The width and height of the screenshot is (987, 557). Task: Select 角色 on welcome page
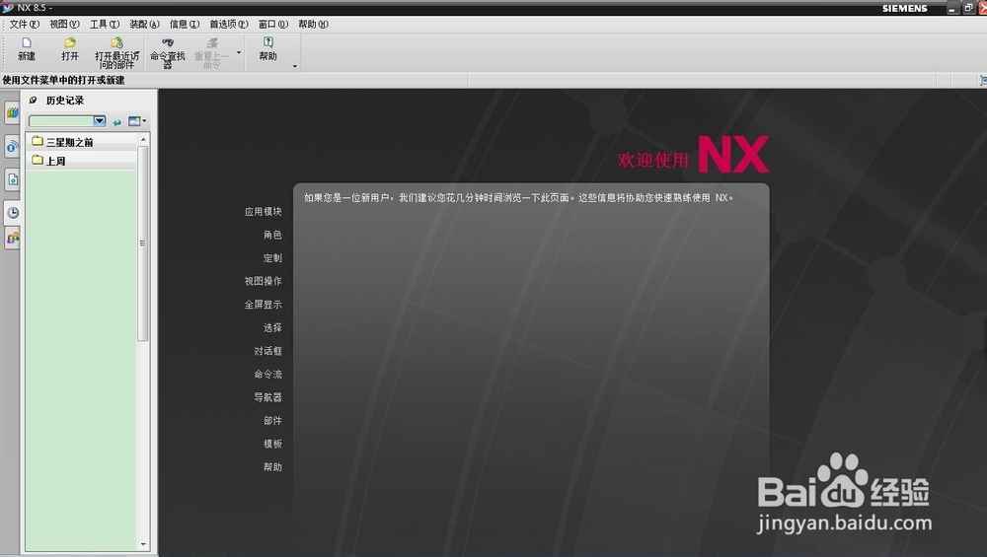(272, 235)
